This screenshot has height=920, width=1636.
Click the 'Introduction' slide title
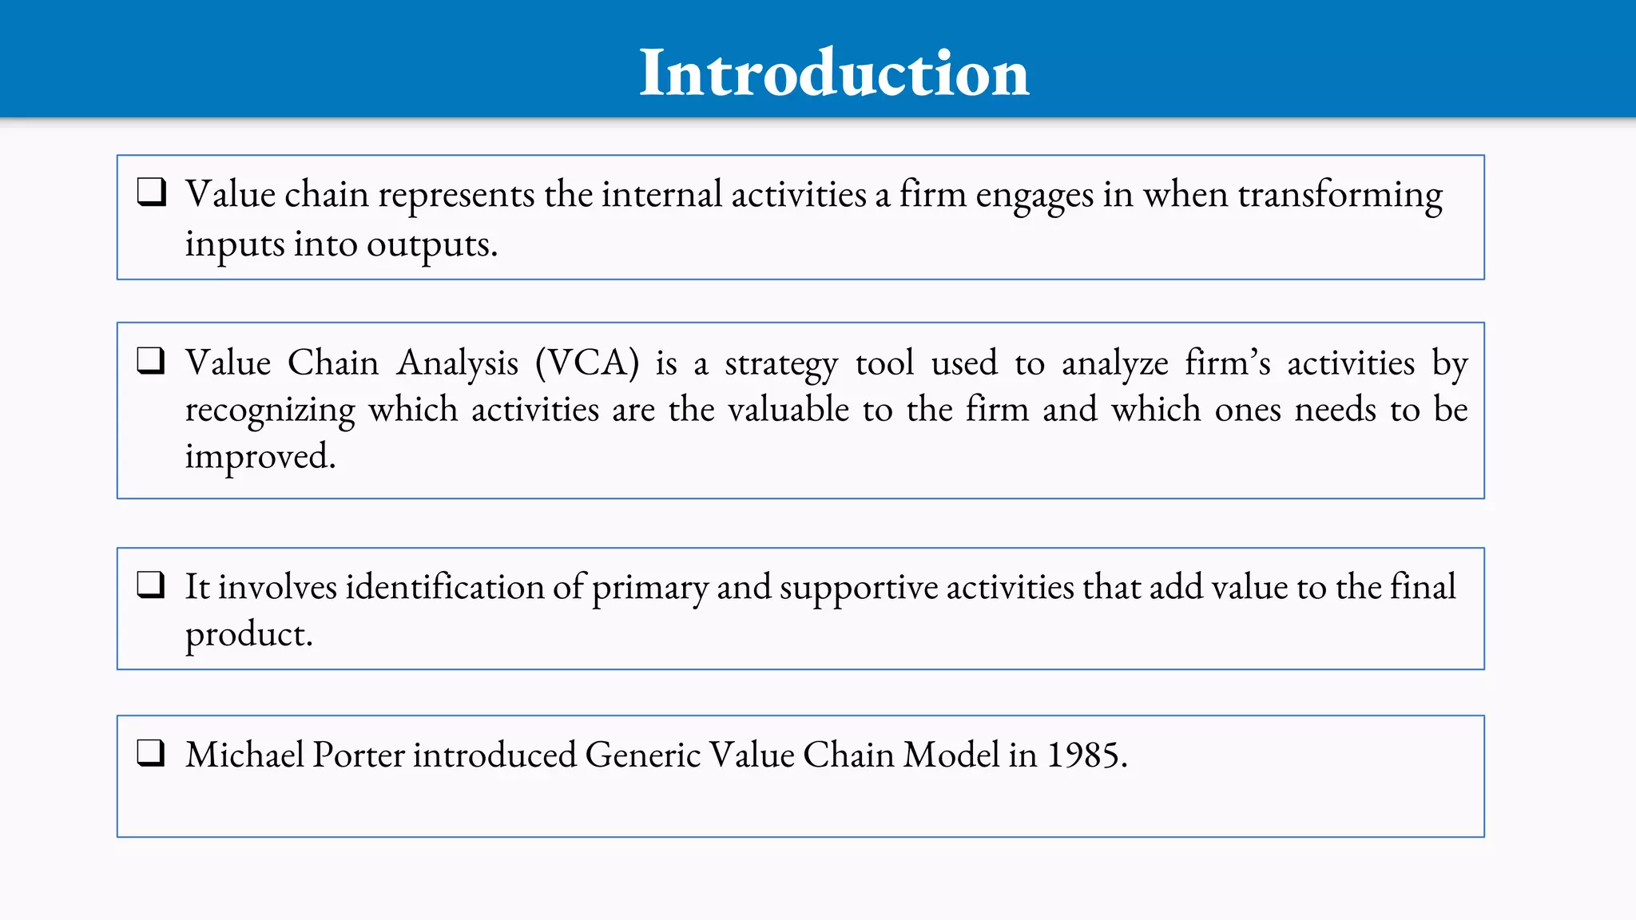tap(834, 73)
